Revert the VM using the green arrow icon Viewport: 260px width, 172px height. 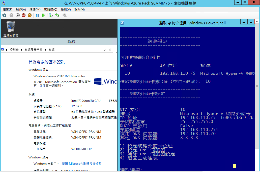[x=57, y=15]
